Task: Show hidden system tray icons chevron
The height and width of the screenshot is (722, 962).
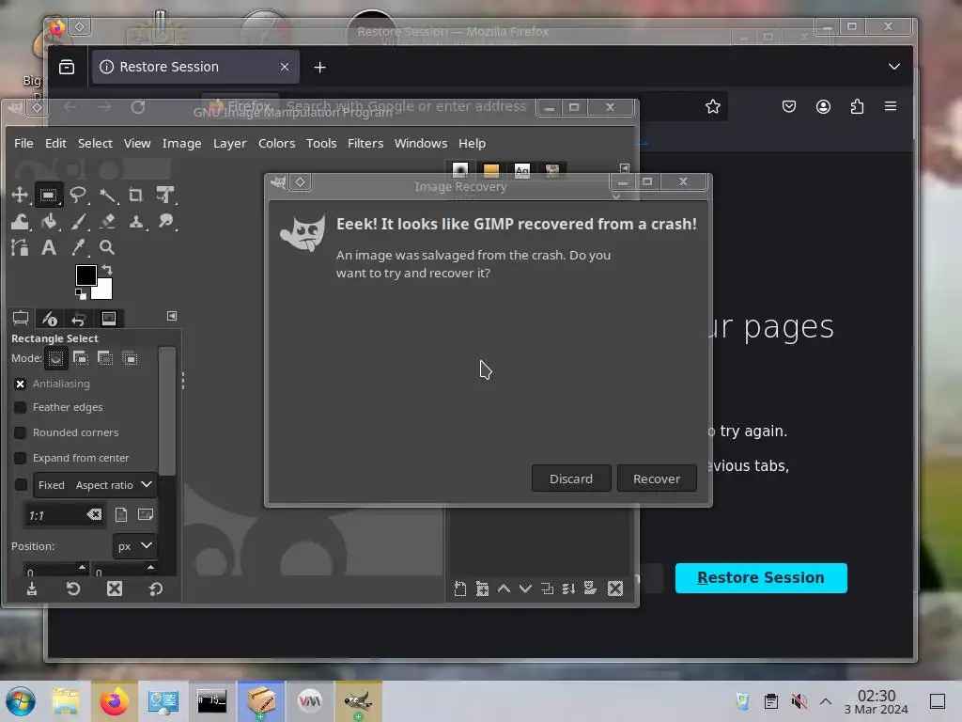Action: pos(826,701)
